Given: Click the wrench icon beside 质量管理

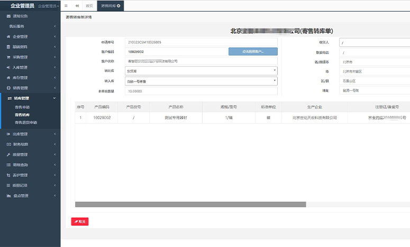Looking at the screenshot, I should pos(8,155).
